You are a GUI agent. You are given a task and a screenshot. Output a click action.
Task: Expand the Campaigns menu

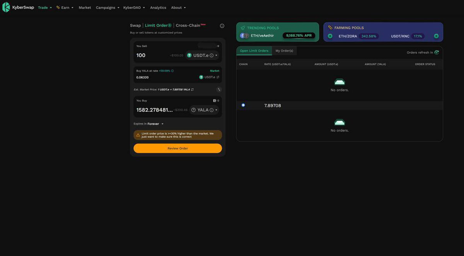(x=107, y=7)
